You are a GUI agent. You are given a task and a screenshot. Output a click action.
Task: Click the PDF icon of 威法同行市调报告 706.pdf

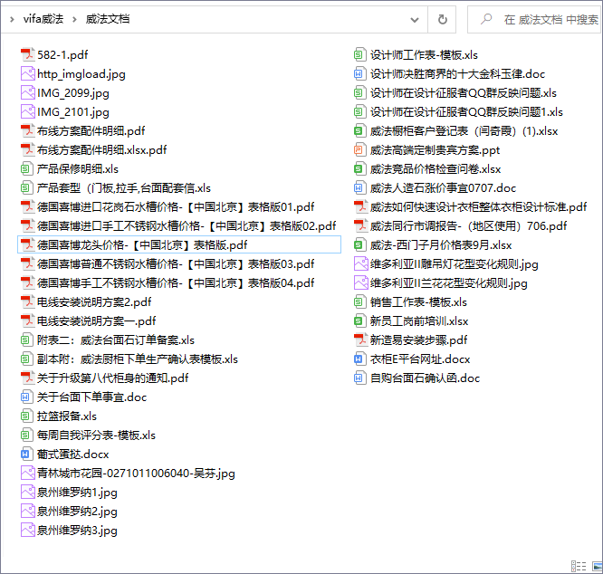(360, 225)
